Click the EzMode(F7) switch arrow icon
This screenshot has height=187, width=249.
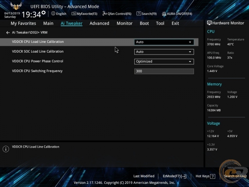point(184,176)
